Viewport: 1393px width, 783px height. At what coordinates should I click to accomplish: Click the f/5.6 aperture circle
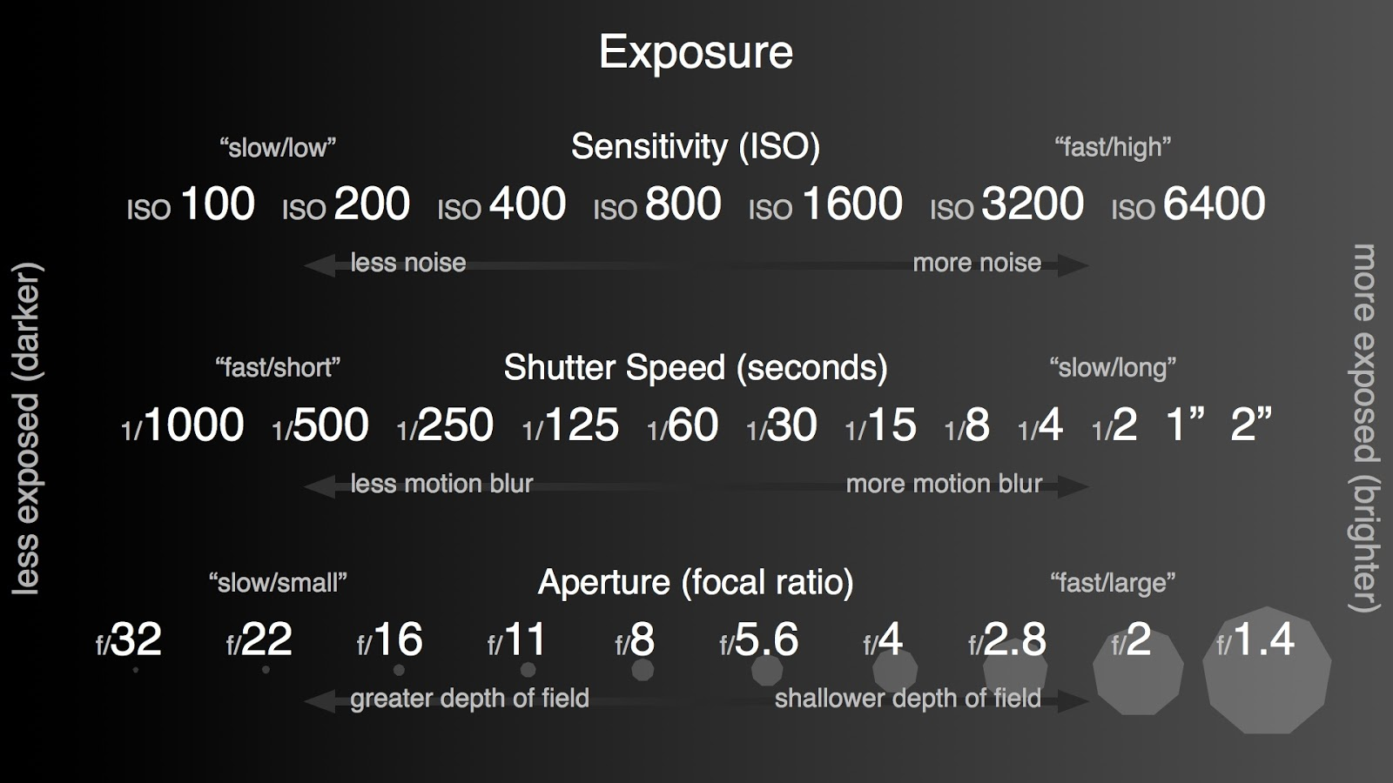(x=767, y=671)
